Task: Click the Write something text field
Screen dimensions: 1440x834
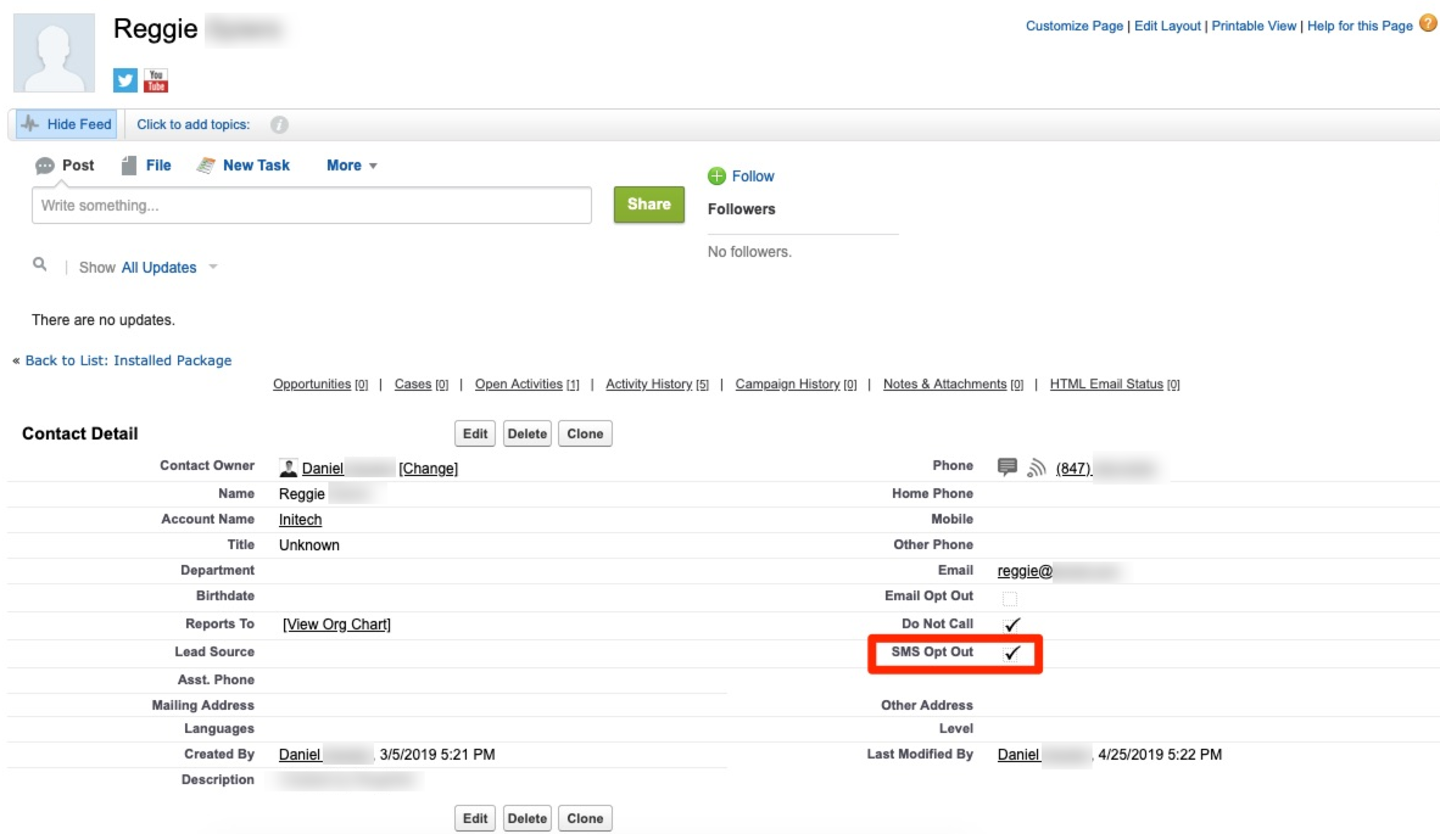Action: coord(311,205)
